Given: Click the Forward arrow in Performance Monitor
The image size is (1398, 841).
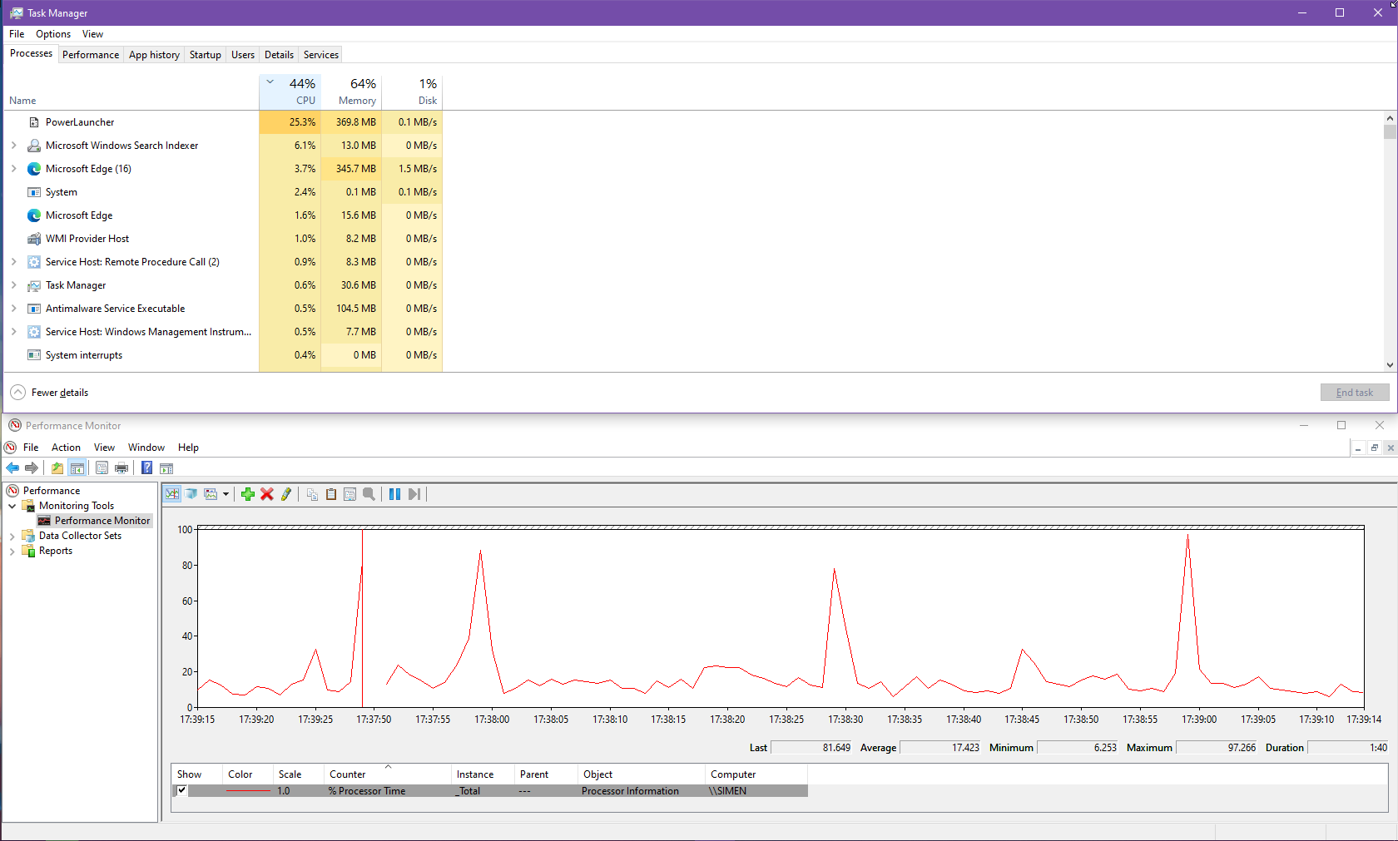Looking at the screenshot, I should coord(32,468).
